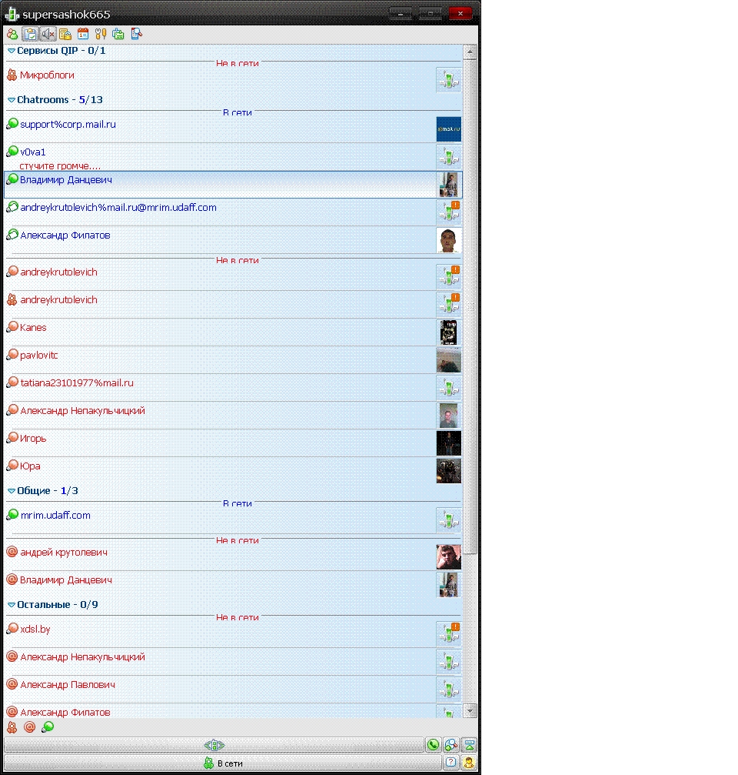This screenshot has height=775, width=738.
Task: Select Александр Павлович contact
Action: 233,689
